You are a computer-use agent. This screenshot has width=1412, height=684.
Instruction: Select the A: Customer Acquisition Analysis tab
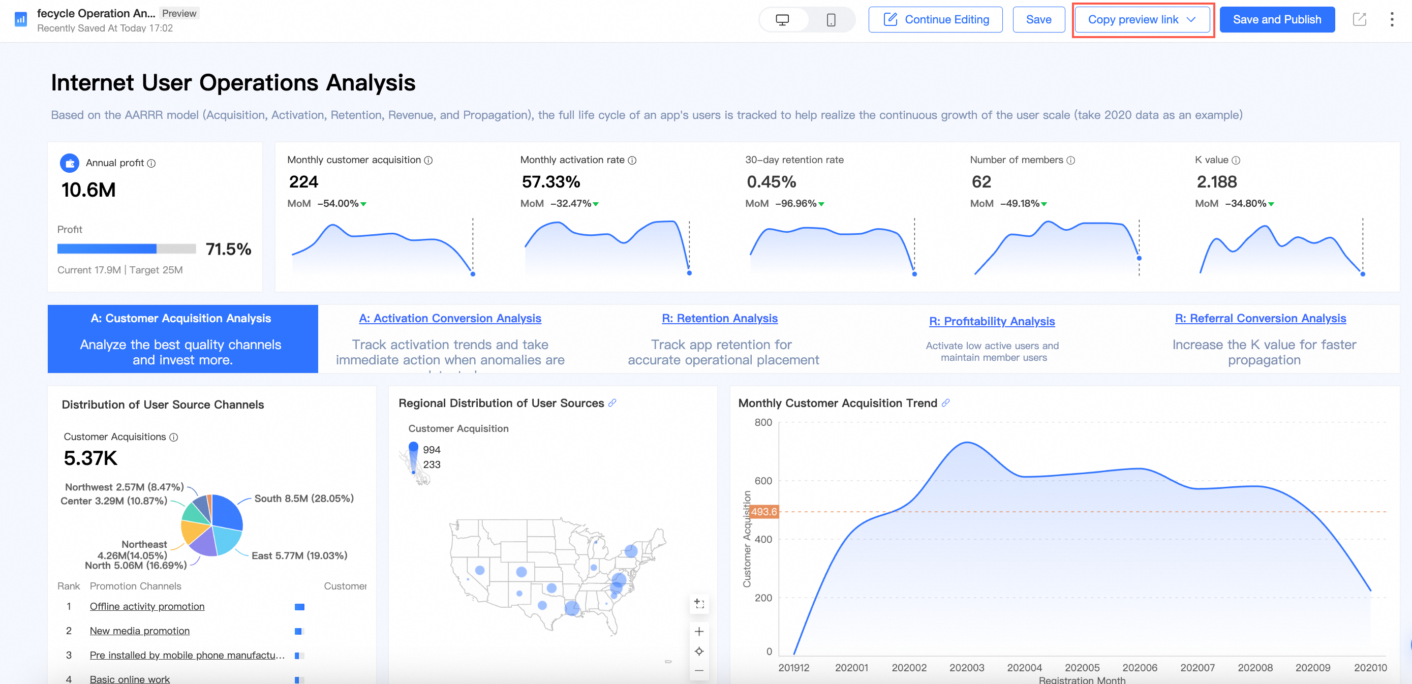click(x=182, y=338)
